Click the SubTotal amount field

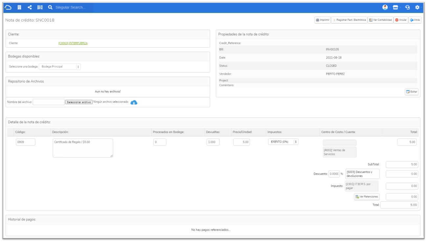coord(402,164)
